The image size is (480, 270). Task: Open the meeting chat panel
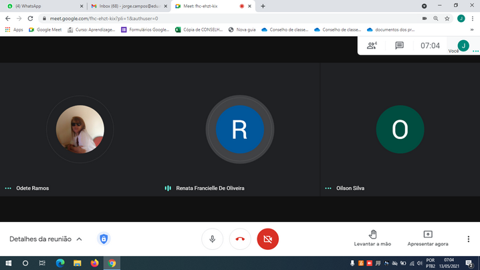(x=399, y=46)
